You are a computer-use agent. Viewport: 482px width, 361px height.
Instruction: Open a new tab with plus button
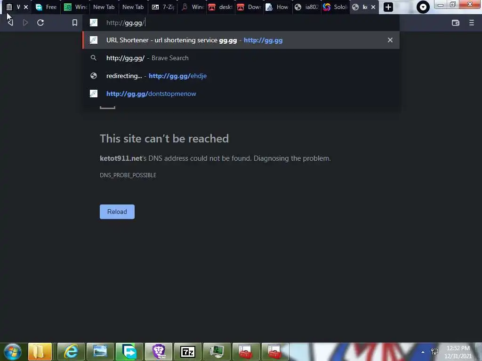388,7
